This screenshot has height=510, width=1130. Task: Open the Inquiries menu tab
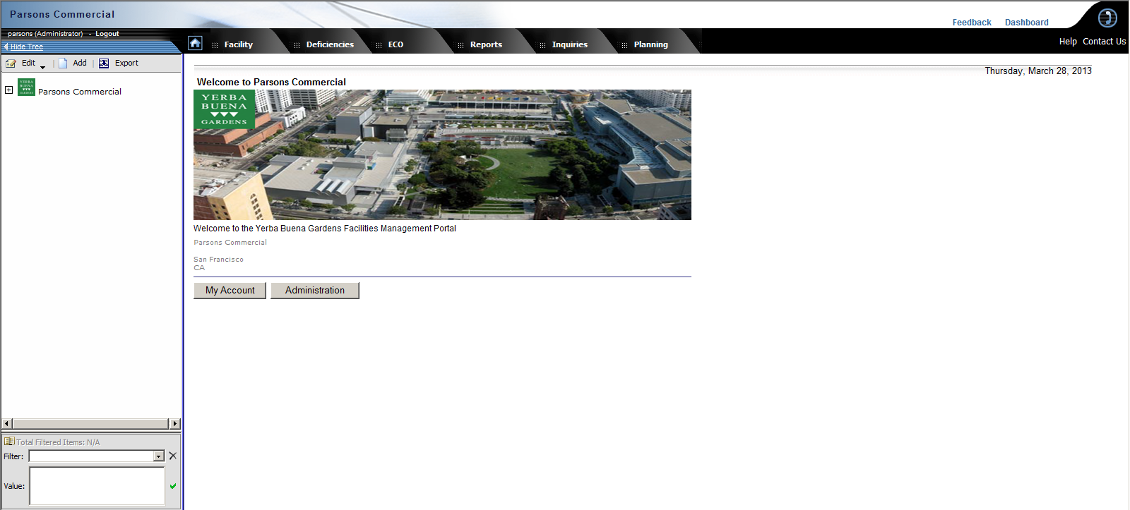pos(569,44)
